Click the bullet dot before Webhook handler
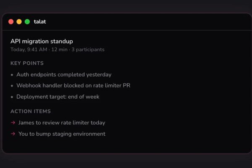 (x=12, y=86)
